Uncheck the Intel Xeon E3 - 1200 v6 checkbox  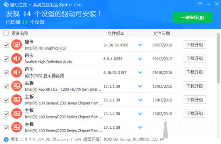pyautogui.click(x=6, y=86)
